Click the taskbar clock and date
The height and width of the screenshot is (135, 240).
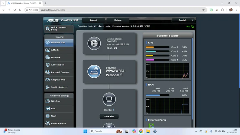(x=232, y=131)
